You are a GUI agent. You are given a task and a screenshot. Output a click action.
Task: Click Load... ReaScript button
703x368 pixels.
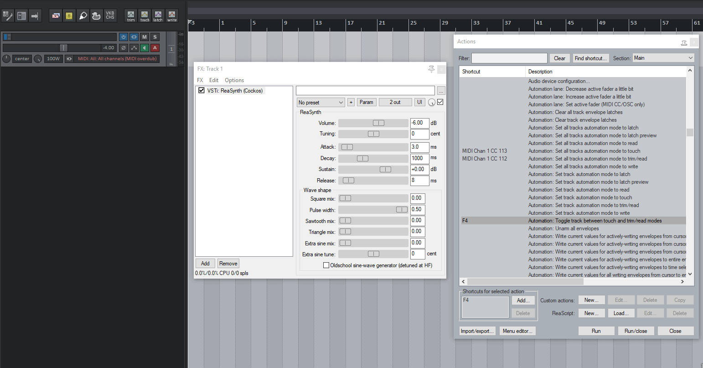tap(621, 313)
